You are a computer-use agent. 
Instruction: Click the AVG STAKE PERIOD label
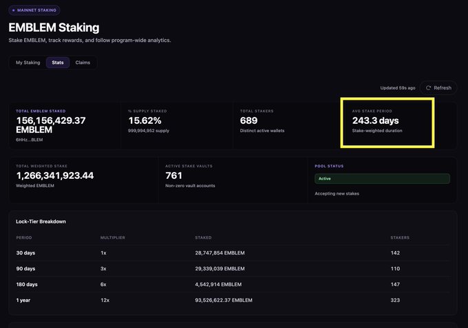[372, 111]
